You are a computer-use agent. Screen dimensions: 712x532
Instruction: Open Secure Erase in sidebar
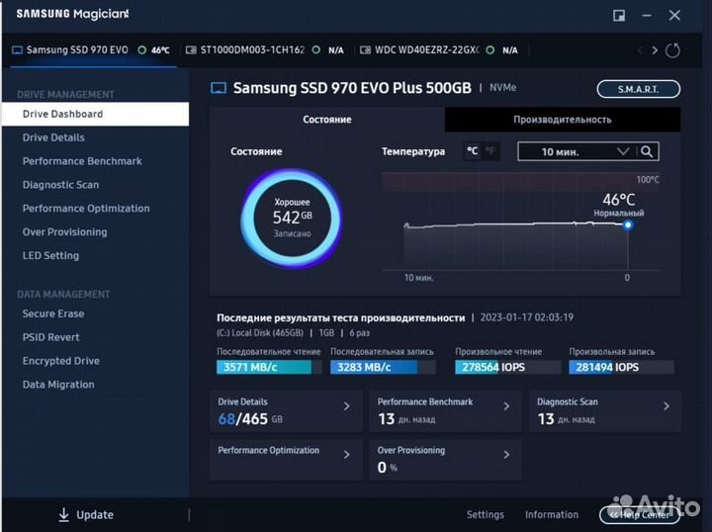tap(53, 313)
